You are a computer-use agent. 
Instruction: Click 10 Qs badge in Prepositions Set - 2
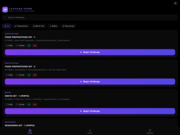pos(9,75)
